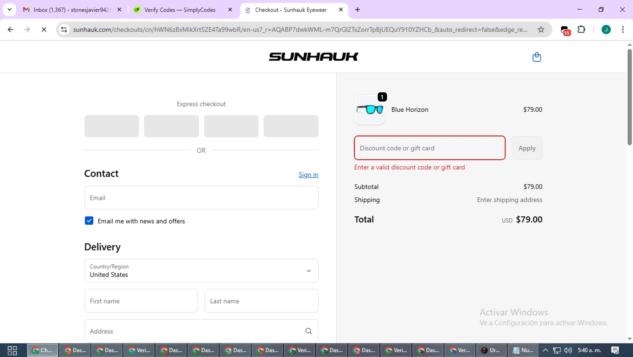Screen dimensions: 633x357
Task: Click the volume speaker tray icon
Action: (x=568, y=350)
